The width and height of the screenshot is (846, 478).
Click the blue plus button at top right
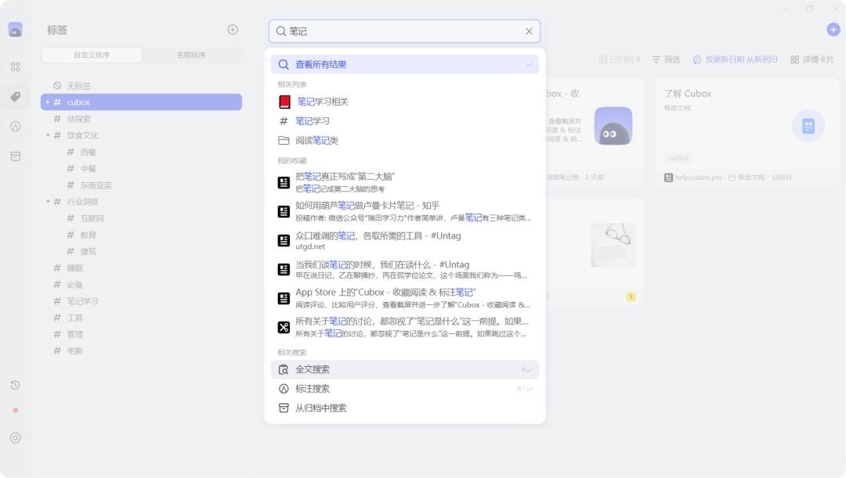[832, 29]
